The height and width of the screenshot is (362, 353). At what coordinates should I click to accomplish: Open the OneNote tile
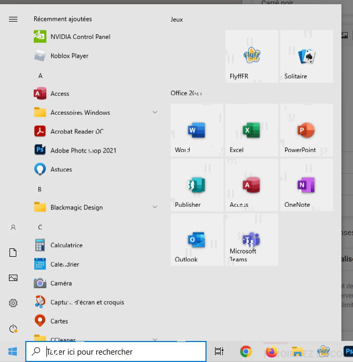[x=307, y=185]
